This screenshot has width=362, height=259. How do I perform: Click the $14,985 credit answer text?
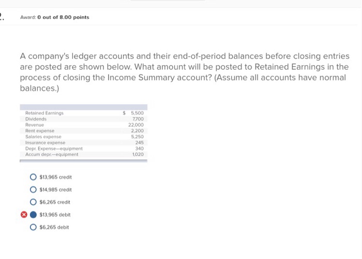pyautogui.click(x=56, y=190)
